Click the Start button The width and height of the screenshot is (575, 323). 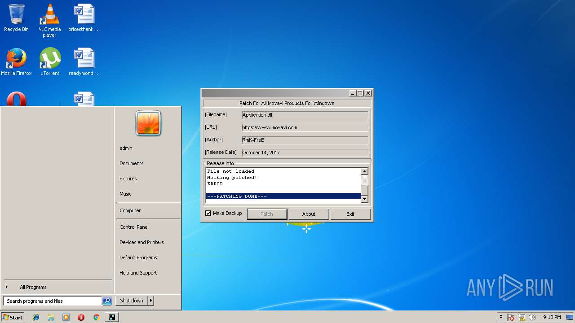(12, 317)
